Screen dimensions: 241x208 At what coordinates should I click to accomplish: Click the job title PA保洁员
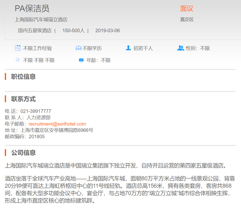click(32, 8)
